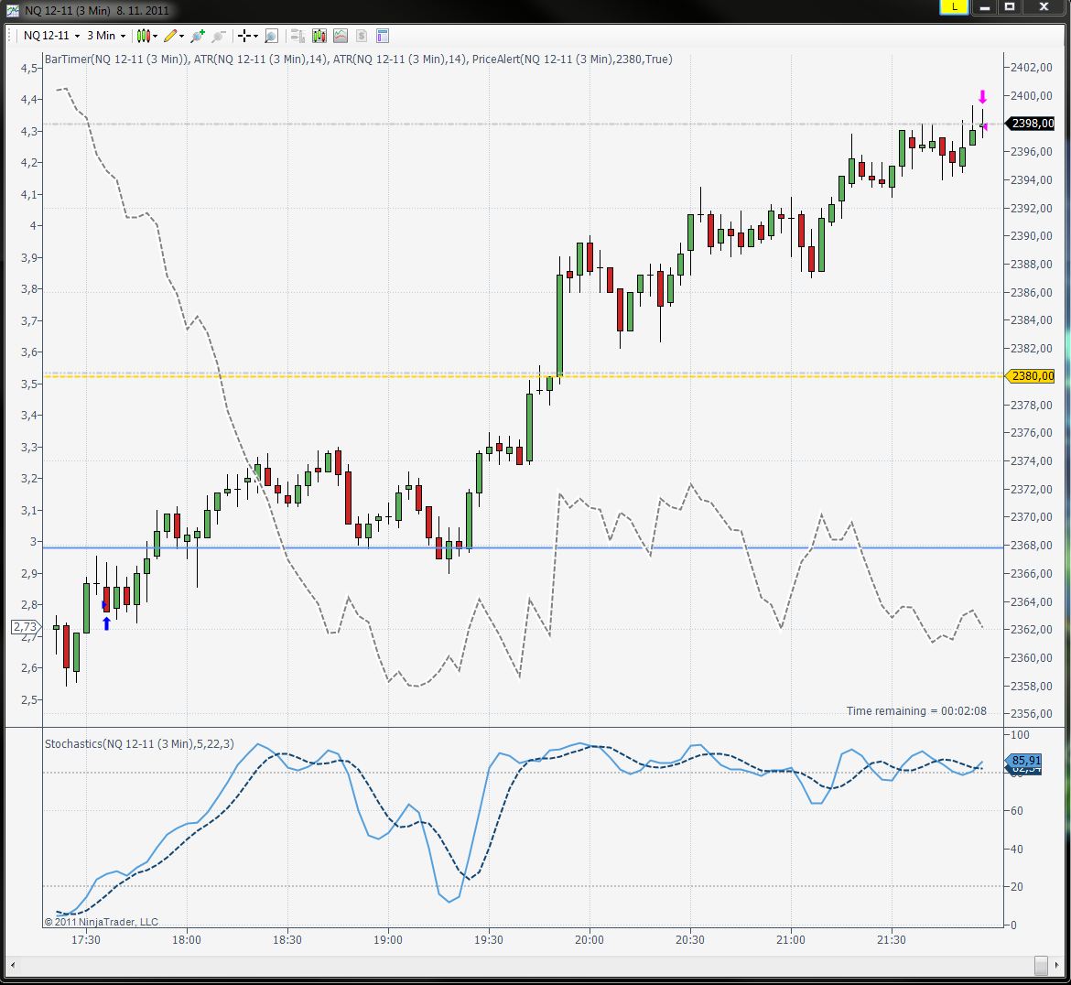This screenshot has width=1071, height=985.
Task: Expand the 3 Min interval selector
Action: pyautogui.click(x=105, y=36)
